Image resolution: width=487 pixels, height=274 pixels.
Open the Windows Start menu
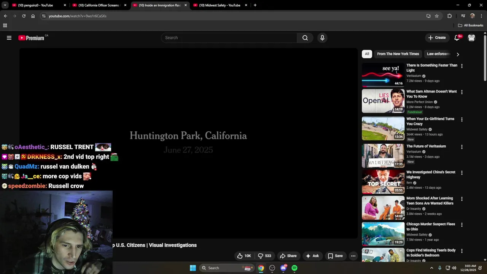click(193, 268)
